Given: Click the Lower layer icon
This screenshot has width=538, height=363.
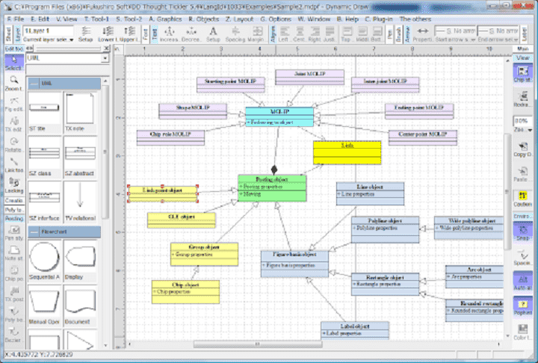Looking at the screenshot, I should point(108,34).
